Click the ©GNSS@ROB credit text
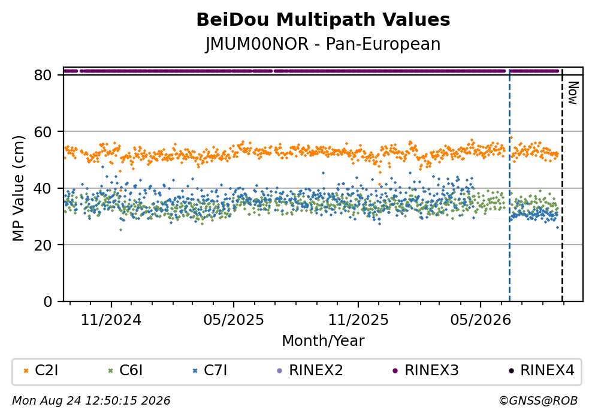 pyautogui.click(x=538, y=401)
